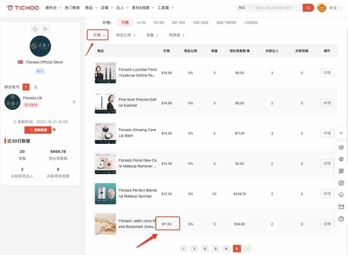Sort products by 销售额
This screenshot has width=348, height=255.
tap(177, 35)
